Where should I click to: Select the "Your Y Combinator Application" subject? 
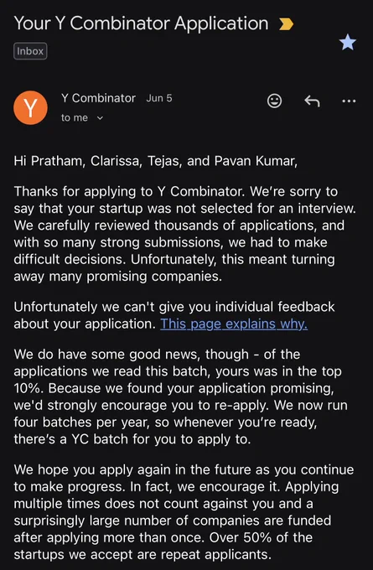coord(141,23)
